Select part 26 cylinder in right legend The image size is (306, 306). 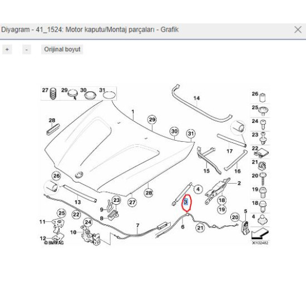coord(263,97)
